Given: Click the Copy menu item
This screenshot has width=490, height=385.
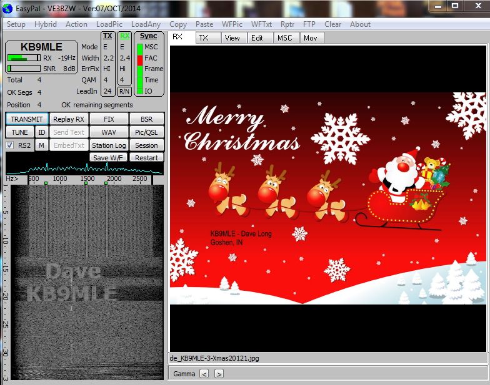Looking at the screenshot, I should point(178,24).
